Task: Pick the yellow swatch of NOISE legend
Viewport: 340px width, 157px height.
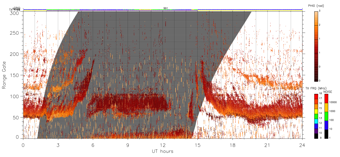Action: 326,107
